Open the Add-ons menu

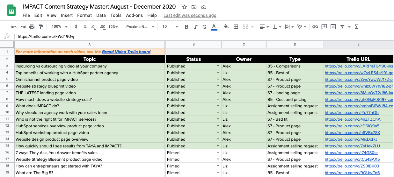click(135, 15)
